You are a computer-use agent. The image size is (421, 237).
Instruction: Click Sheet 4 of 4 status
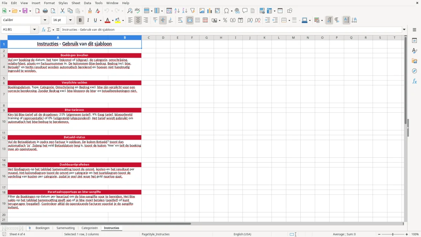pyautogui.click(x=17, y=234)
